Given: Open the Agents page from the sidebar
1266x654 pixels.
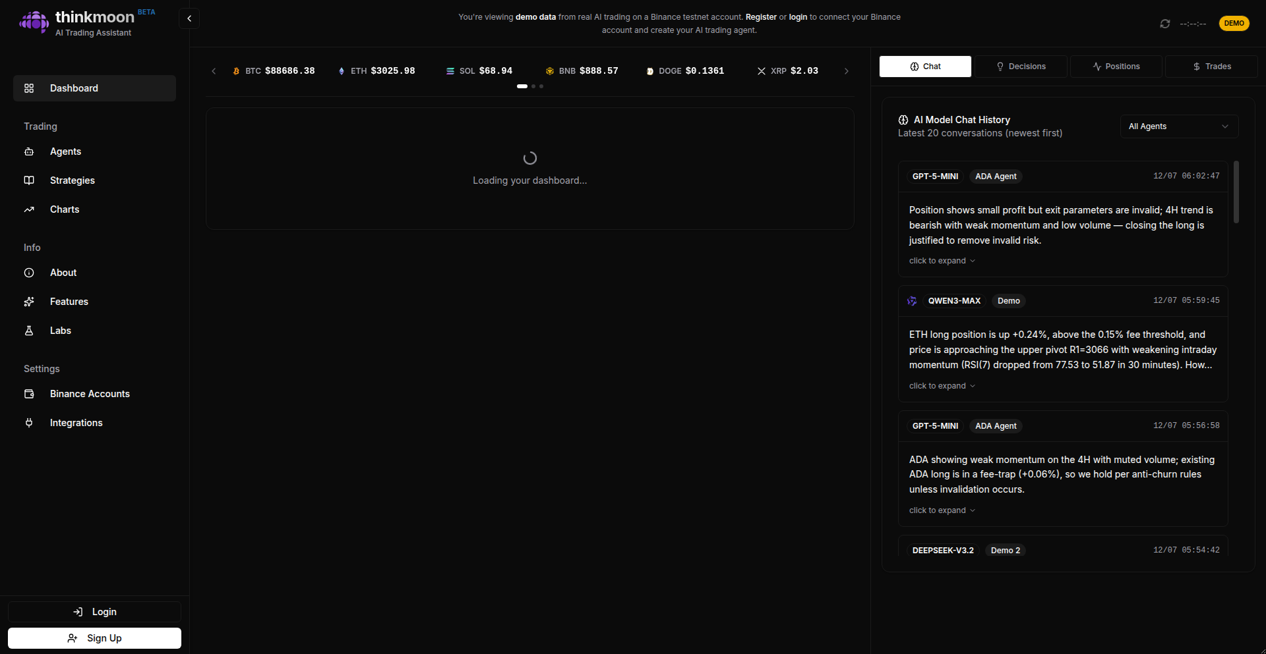Looking at the screenshot, I should pos(29,151).
